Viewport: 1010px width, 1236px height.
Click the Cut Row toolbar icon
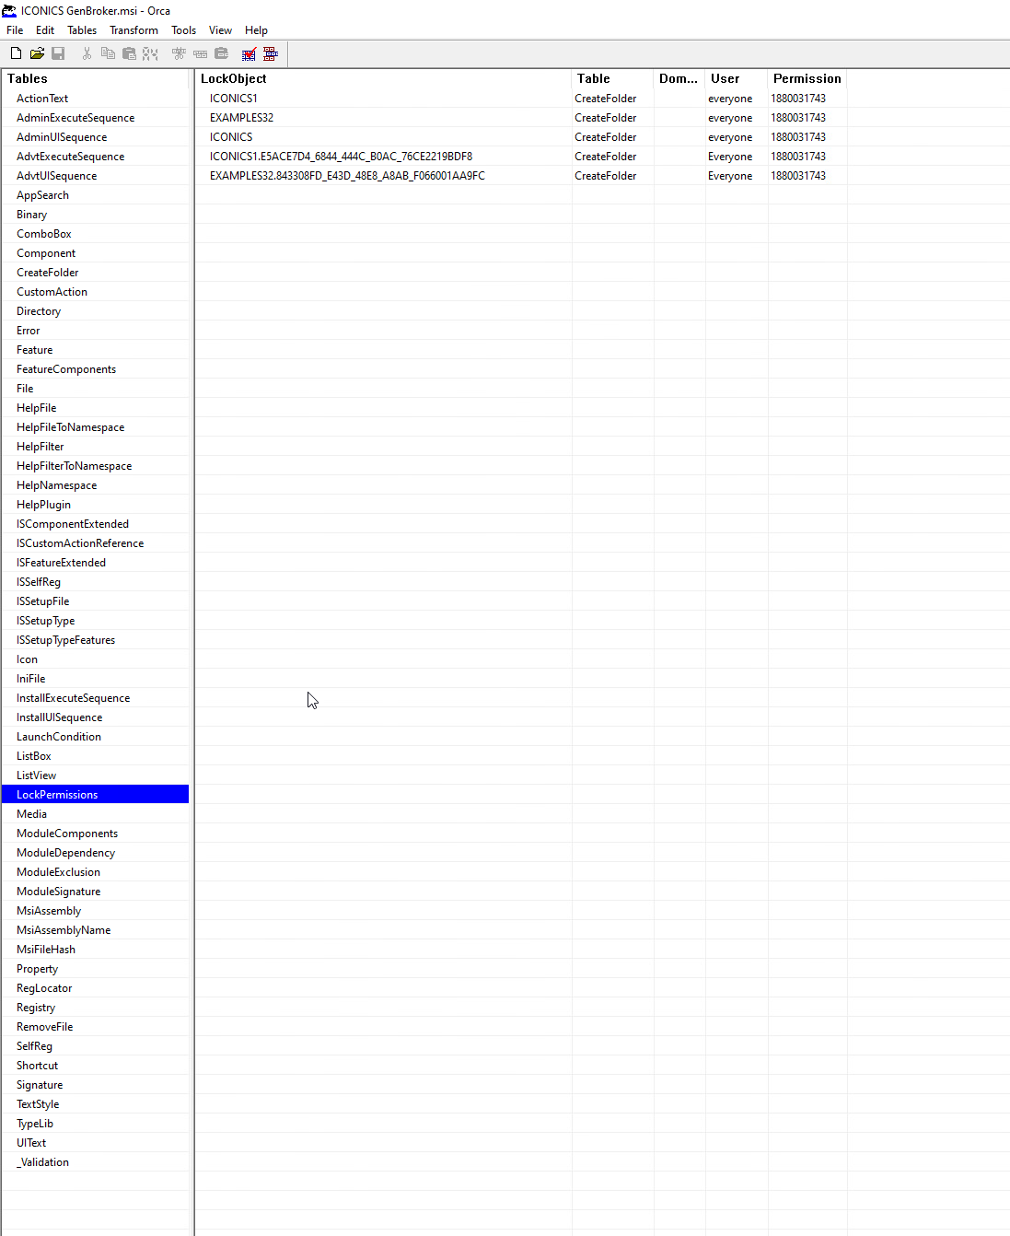coord(179,53)
